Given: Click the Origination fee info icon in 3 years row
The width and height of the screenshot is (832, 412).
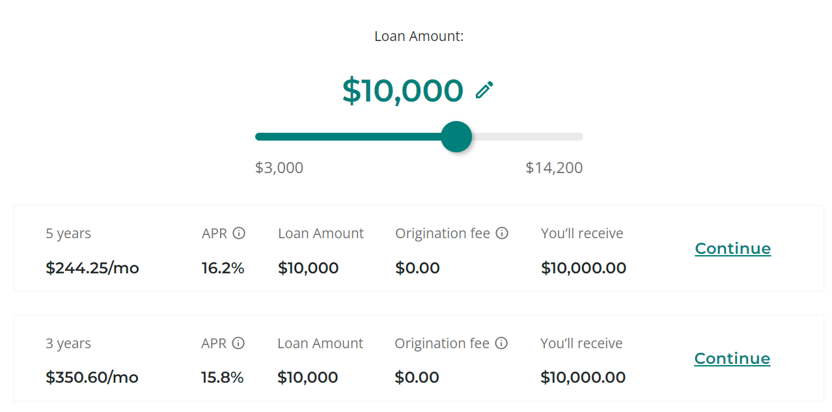Looking at the screenshot, I should (x=501, y=343).
